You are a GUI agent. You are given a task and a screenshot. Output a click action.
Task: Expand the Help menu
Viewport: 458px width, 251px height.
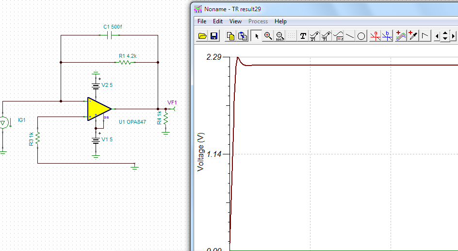pyautogui.click(x=280, y=21)
